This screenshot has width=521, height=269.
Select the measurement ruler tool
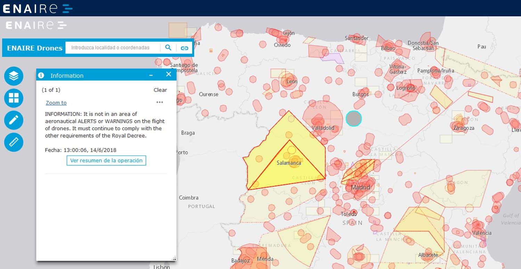[x=14, y=142]
